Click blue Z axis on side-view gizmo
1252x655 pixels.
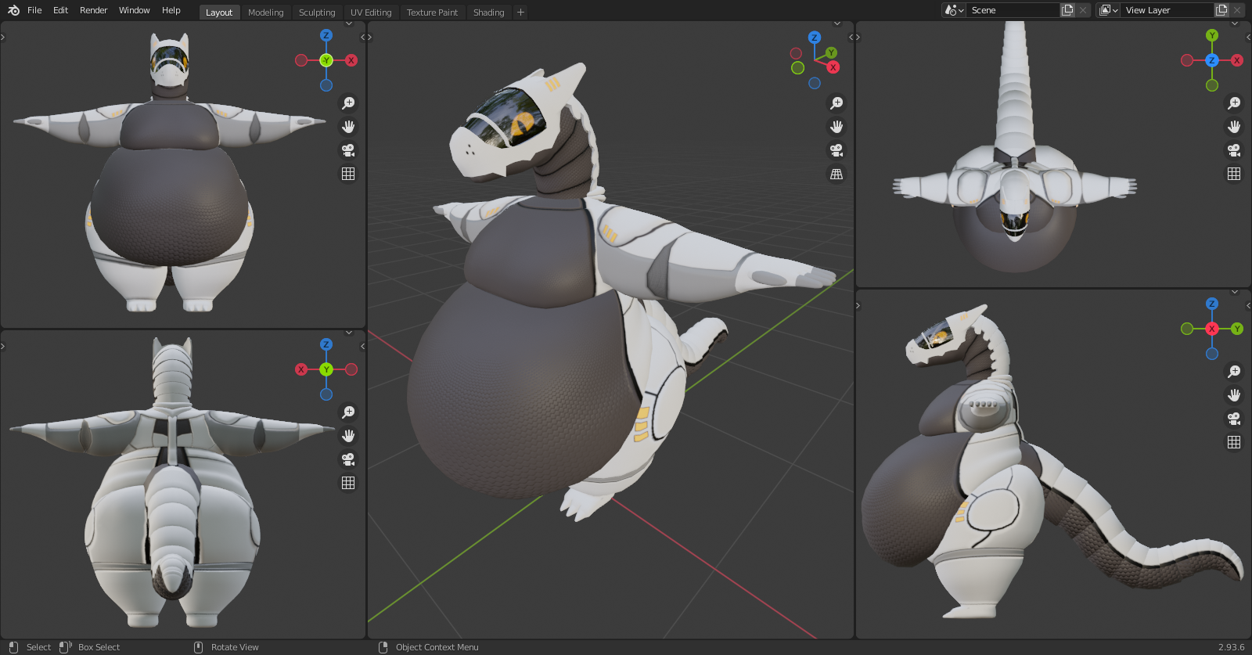[x=1212, y=304]
